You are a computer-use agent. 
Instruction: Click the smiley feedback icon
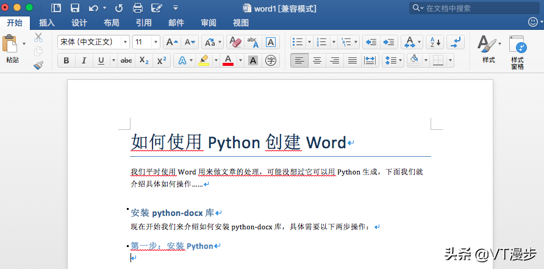click(x=533, y=23)
